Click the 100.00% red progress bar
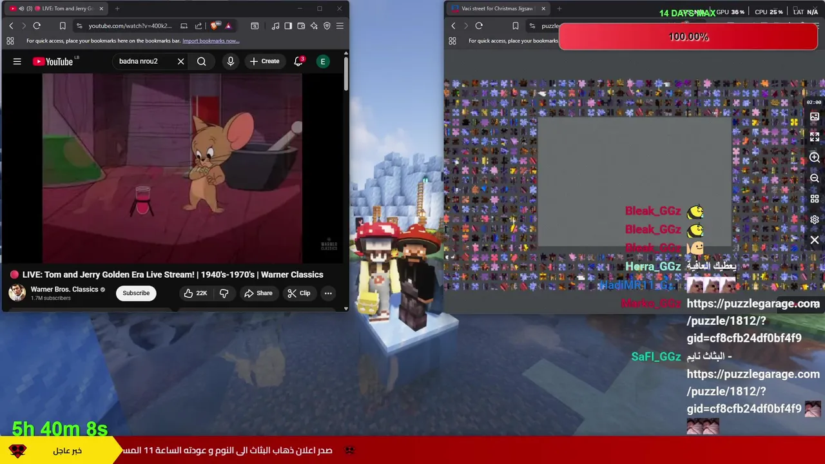 tap(688, 37)
